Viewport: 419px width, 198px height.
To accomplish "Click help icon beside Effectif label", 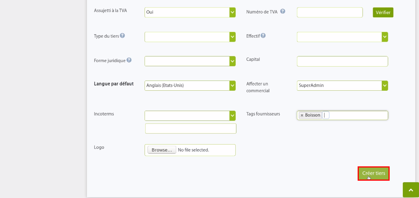I will tap(263, 35).
